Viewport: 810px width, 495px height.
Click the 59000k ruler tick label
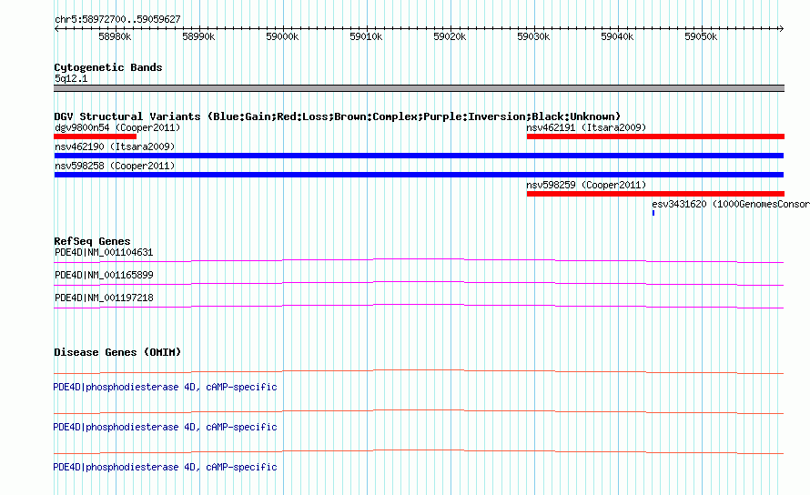coord(282,36)
